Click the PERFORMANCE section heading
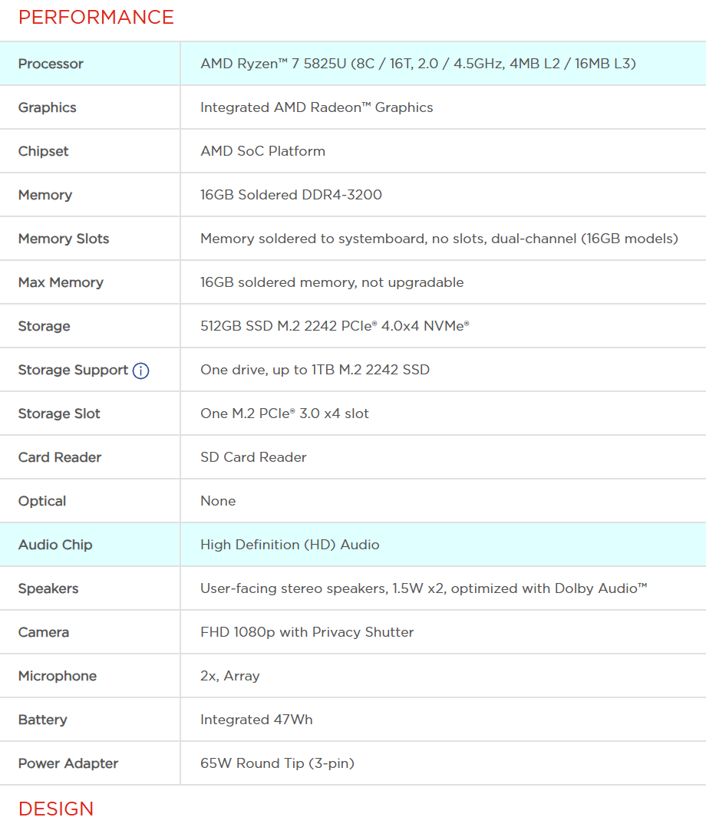 [96, 17]
